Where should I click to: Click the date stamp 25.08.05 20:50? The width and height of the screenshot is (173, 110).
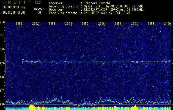pos(14,13)
